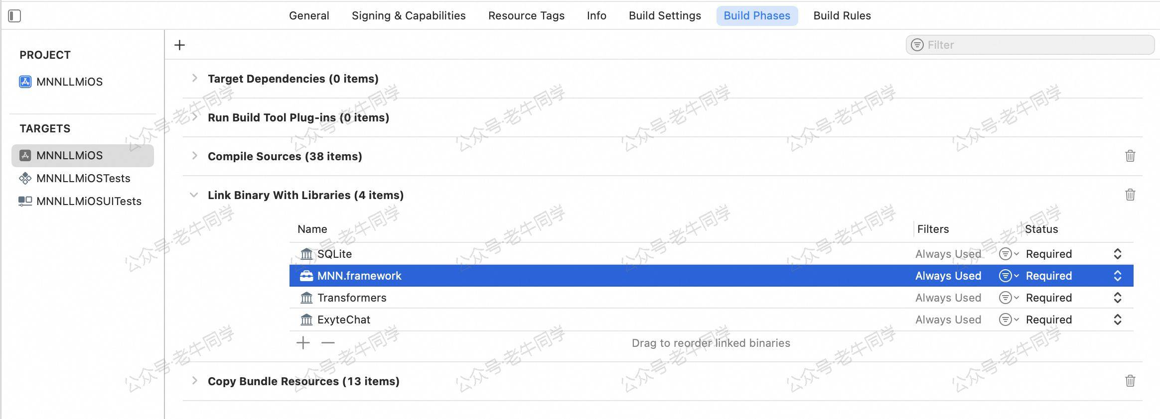Delete the Copy Bundle Resources phase
Viewport: 1160px width, 419px height.
[1130, 381]
